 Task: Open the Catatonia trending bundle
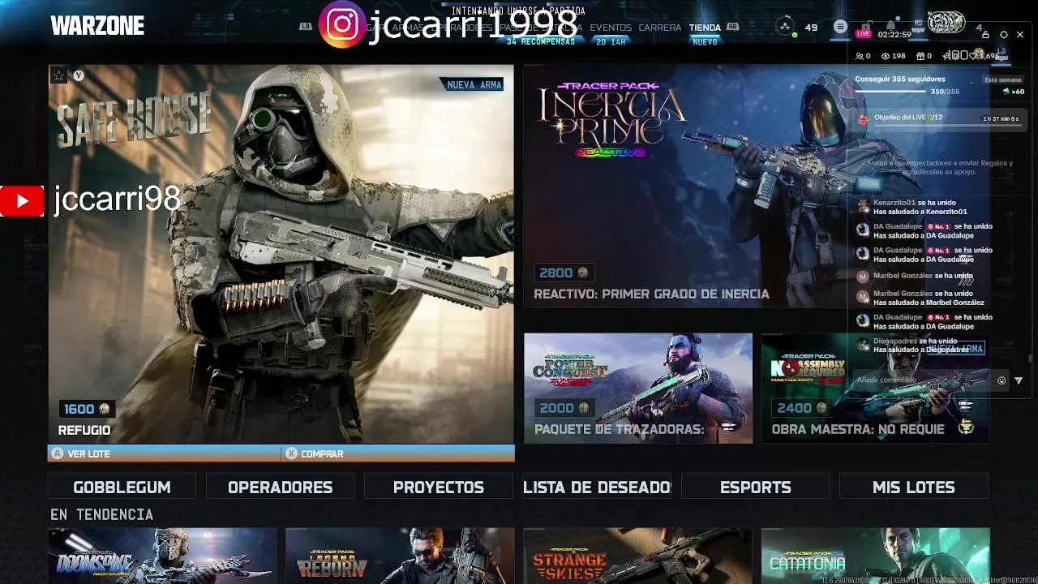click(x=875, y=556)
